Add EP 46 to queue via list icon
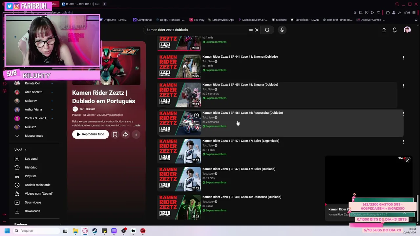Screen dimensions: 420x236 click(196, 123)
